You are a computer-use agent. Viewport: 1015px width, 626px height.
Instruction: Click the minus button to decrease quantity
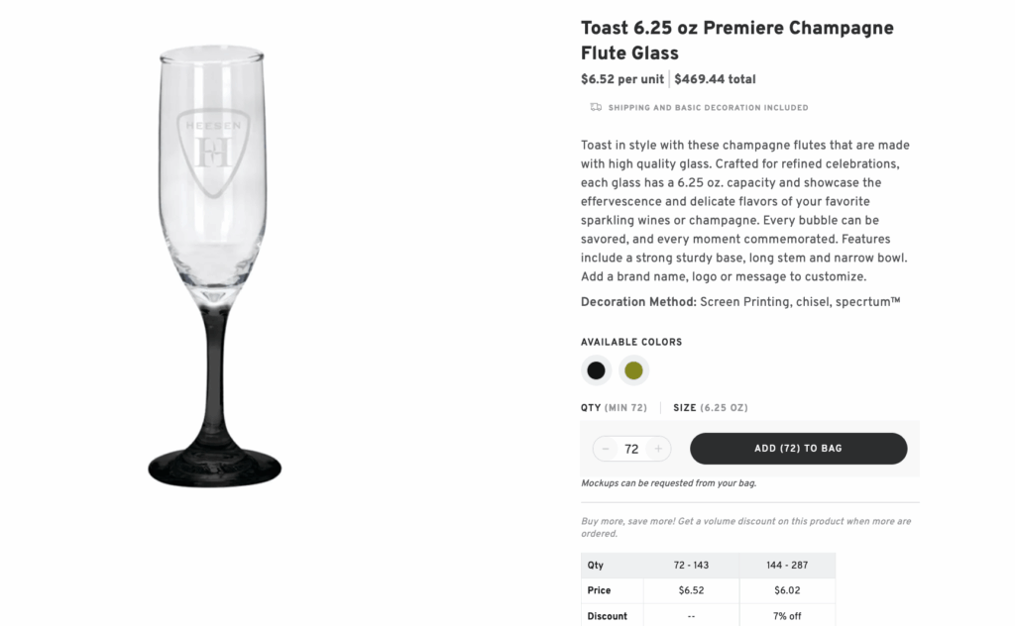coord(605,449)
